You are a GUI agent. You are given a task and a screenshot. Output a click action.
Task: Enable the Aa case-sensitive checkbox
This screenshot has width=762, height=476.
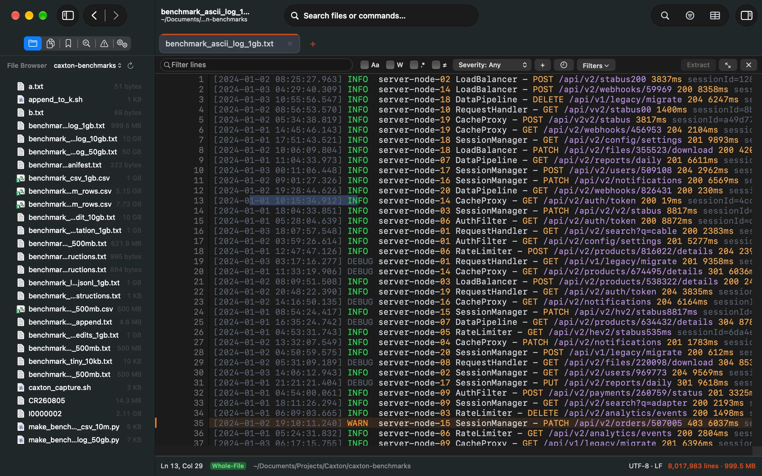tap(364, 65)
